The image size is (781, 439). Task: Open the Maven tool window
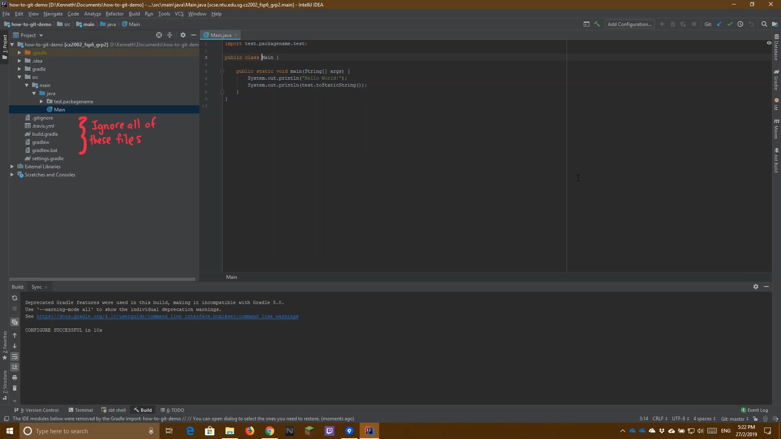[x=777, y=129]
